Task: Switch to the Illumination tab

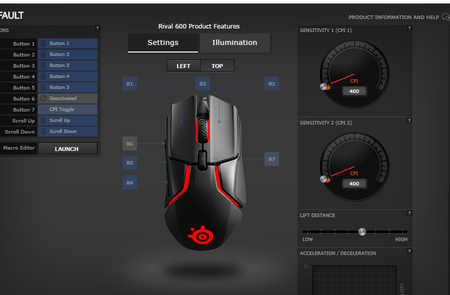Action: 235,43
